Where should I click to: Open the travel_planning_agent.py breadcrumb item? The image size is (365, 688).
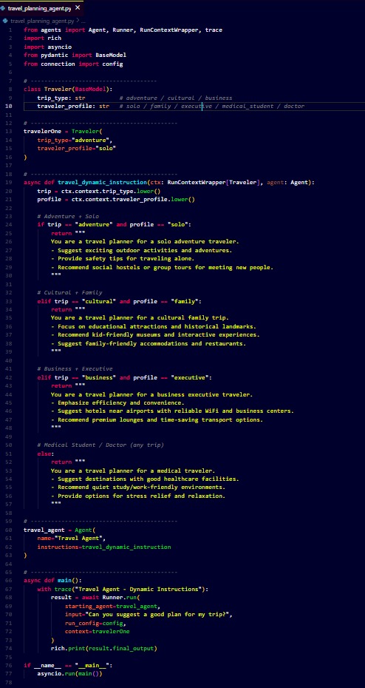pyautogui.click(x=42, y=21)
